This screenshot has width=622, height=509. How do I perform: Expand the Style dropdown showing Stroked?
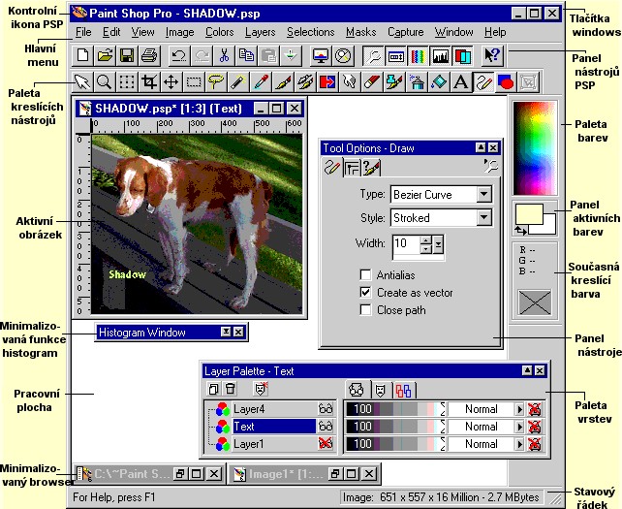coord(483,218)
